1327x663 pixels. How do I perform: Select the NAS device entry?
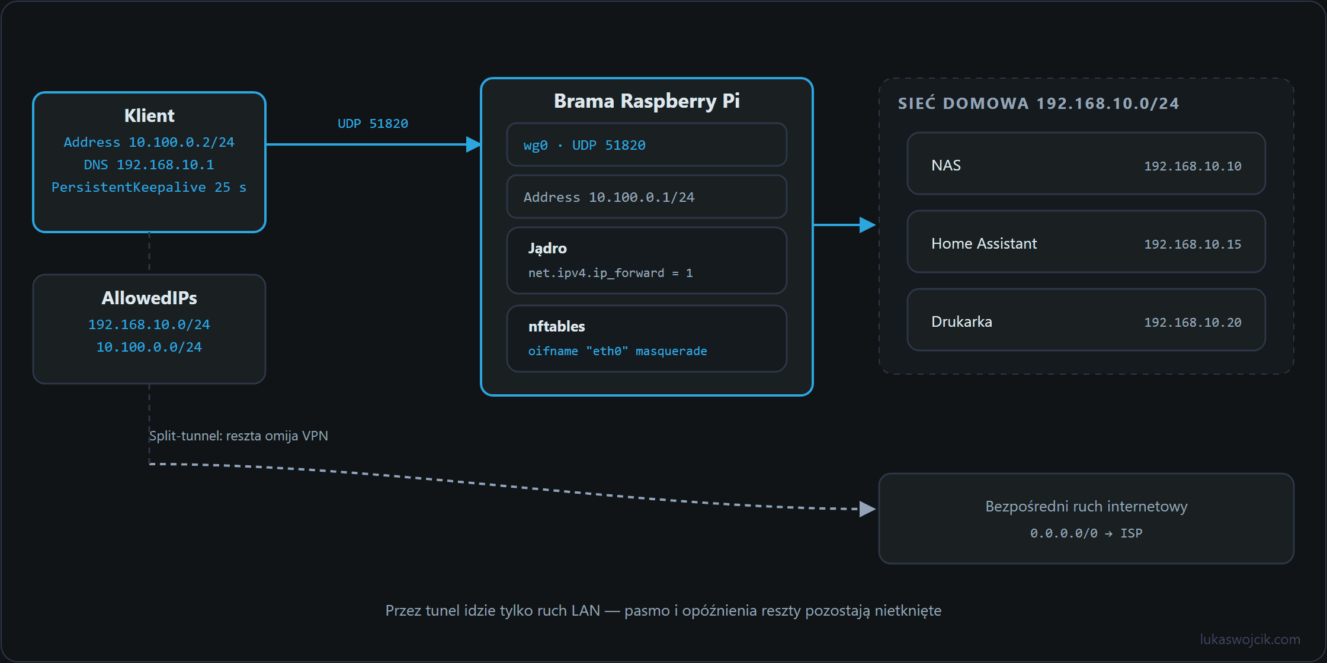coord(1086,163)
